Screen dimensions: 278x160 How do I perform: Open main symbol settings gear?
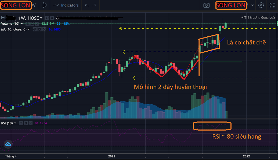(x=52, y=18)
